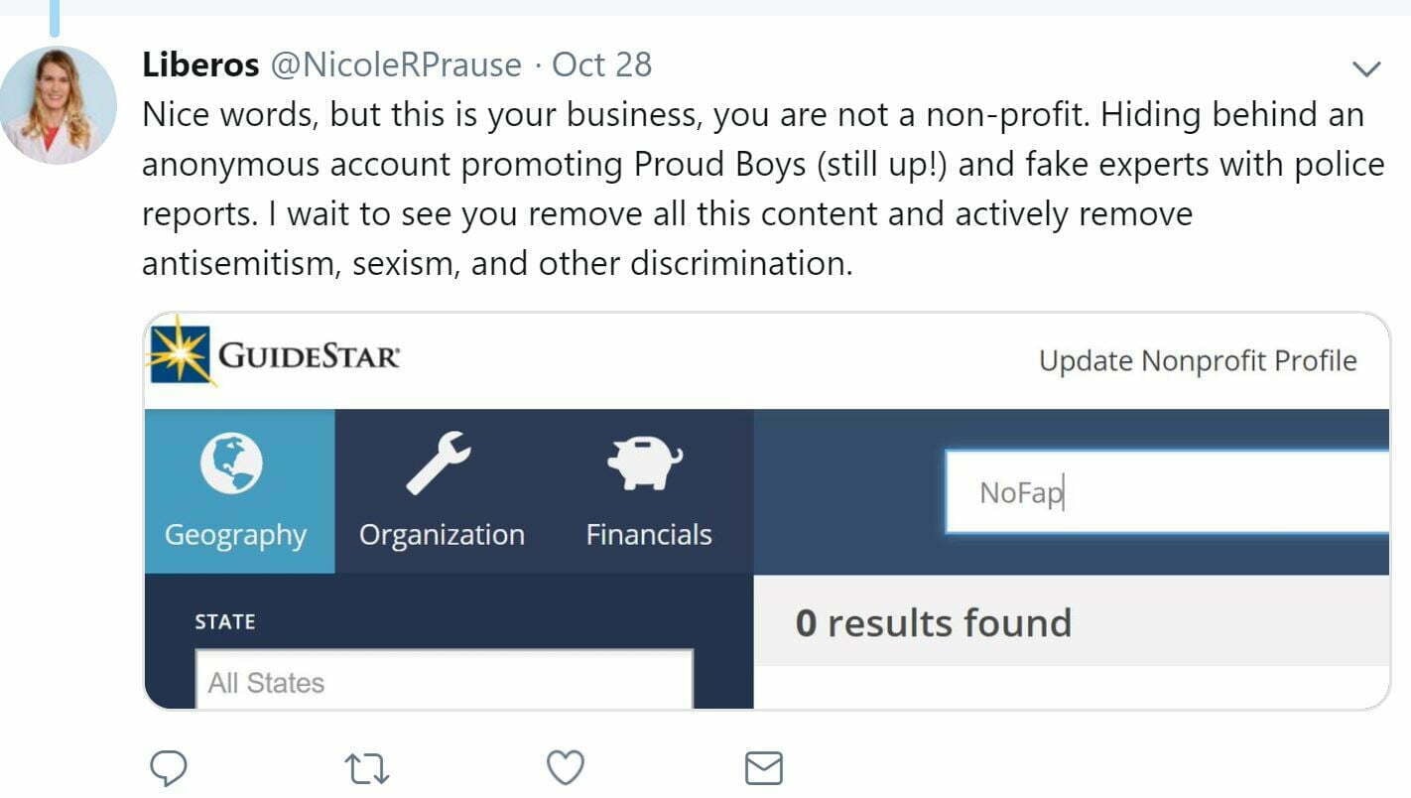This screenshot has height=798, width=1411.
Task: Retweet this tweet using the arrows icon
Action: coord(365,767)
